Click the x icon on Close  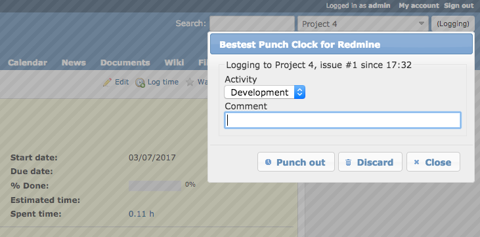(416, 162)
